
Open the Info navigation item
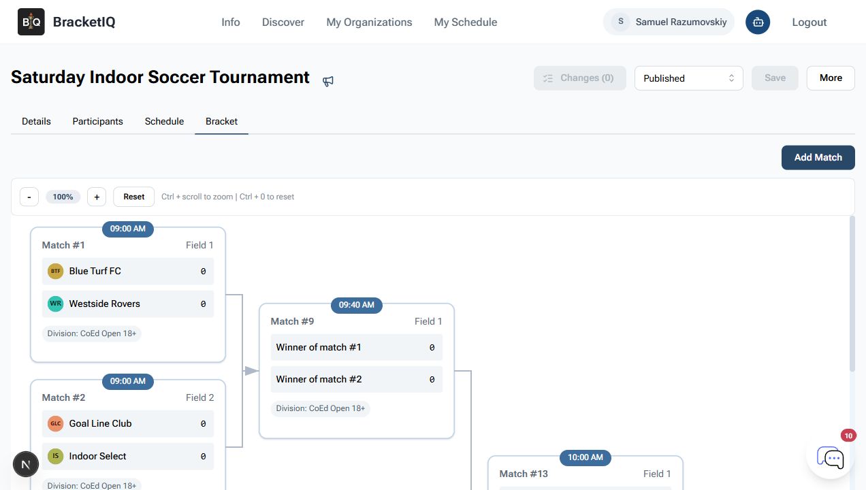(x=231, y=22)
